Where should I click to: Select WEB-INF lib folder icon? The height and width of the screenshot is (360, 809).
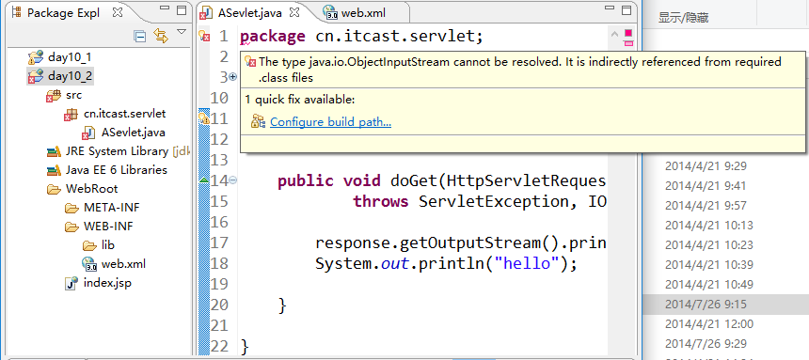89,245
